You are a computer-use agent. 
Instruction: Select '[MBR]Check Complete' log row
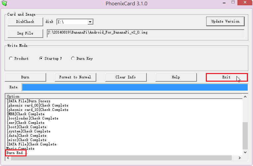(x=26, y=114)
